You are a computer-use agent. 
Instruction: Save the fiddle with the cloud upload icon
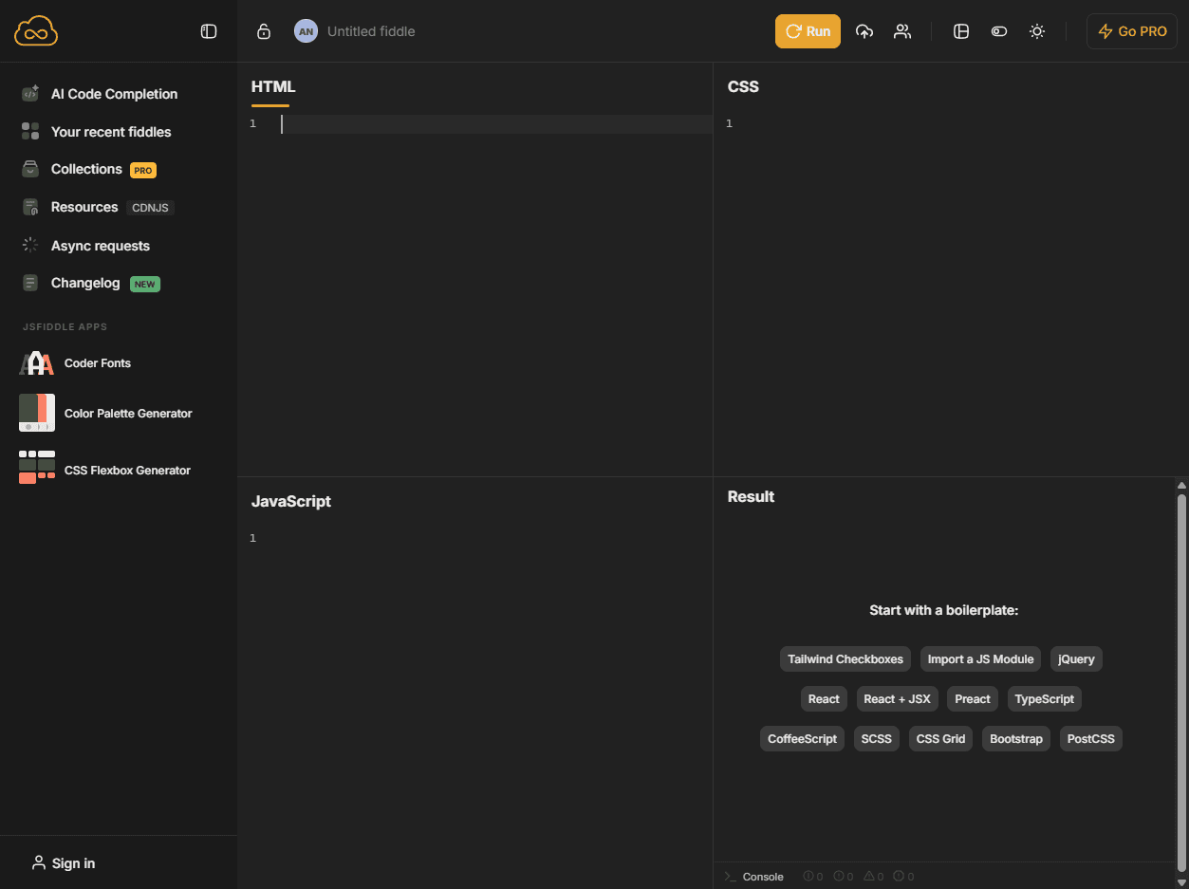(x=864, y=31)
